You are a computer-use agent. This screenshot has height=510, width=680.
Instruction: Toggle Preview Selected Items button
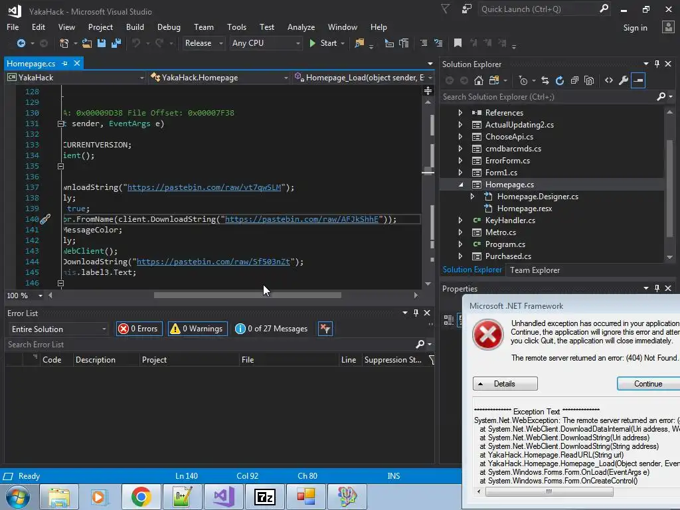click(x=638, y=80)
